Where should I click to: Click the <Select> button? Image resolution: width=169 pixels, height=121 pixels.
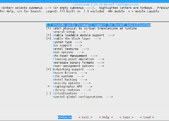coord(65,117)
